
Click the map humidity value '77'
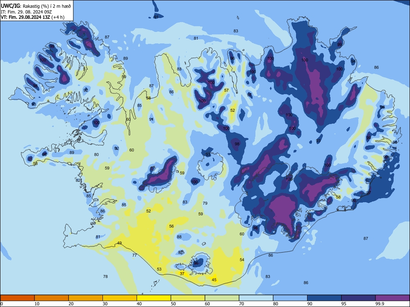[x=134, y=255]
